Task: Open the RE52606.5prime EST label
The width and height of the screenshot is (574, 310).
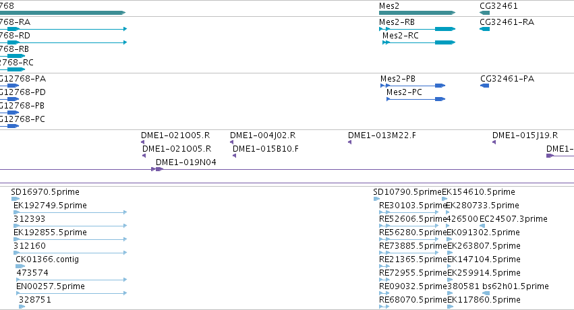Action: pos(413,219)
